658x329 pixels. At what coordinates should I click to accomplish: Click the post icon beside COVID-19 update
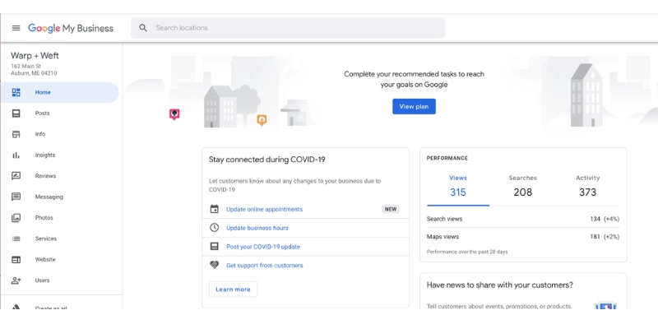pyautogui.click(x=215, y=246)
